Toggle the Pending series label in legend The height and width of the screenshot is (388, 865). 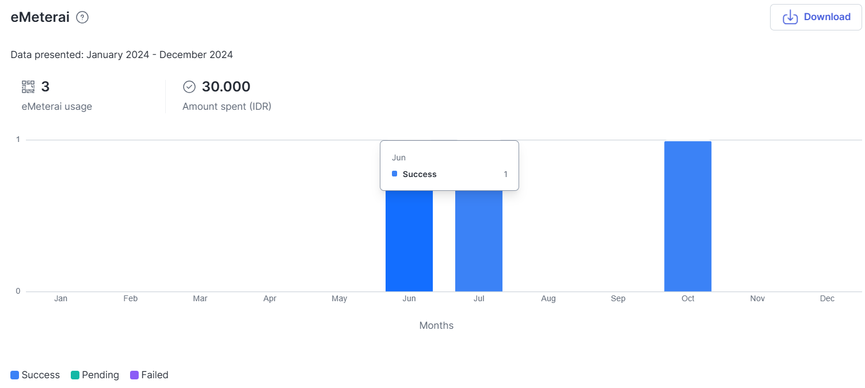(x=100, y=375)
